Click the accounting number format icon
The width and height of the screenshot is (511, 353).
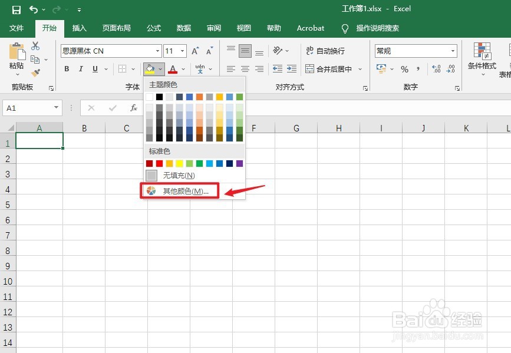[x=381, y=69]
